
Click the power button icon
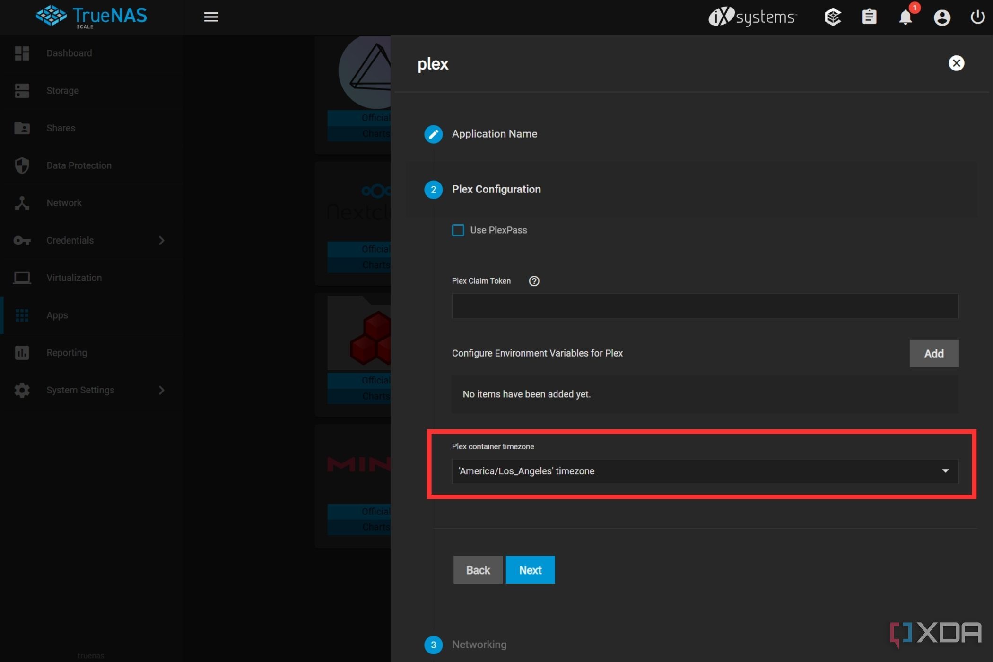[977, 17]
